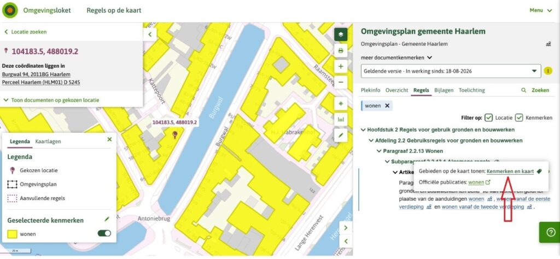Switch to the Kaartlagen tab
This screenshot has width=560, height=259.
[48, 142]
